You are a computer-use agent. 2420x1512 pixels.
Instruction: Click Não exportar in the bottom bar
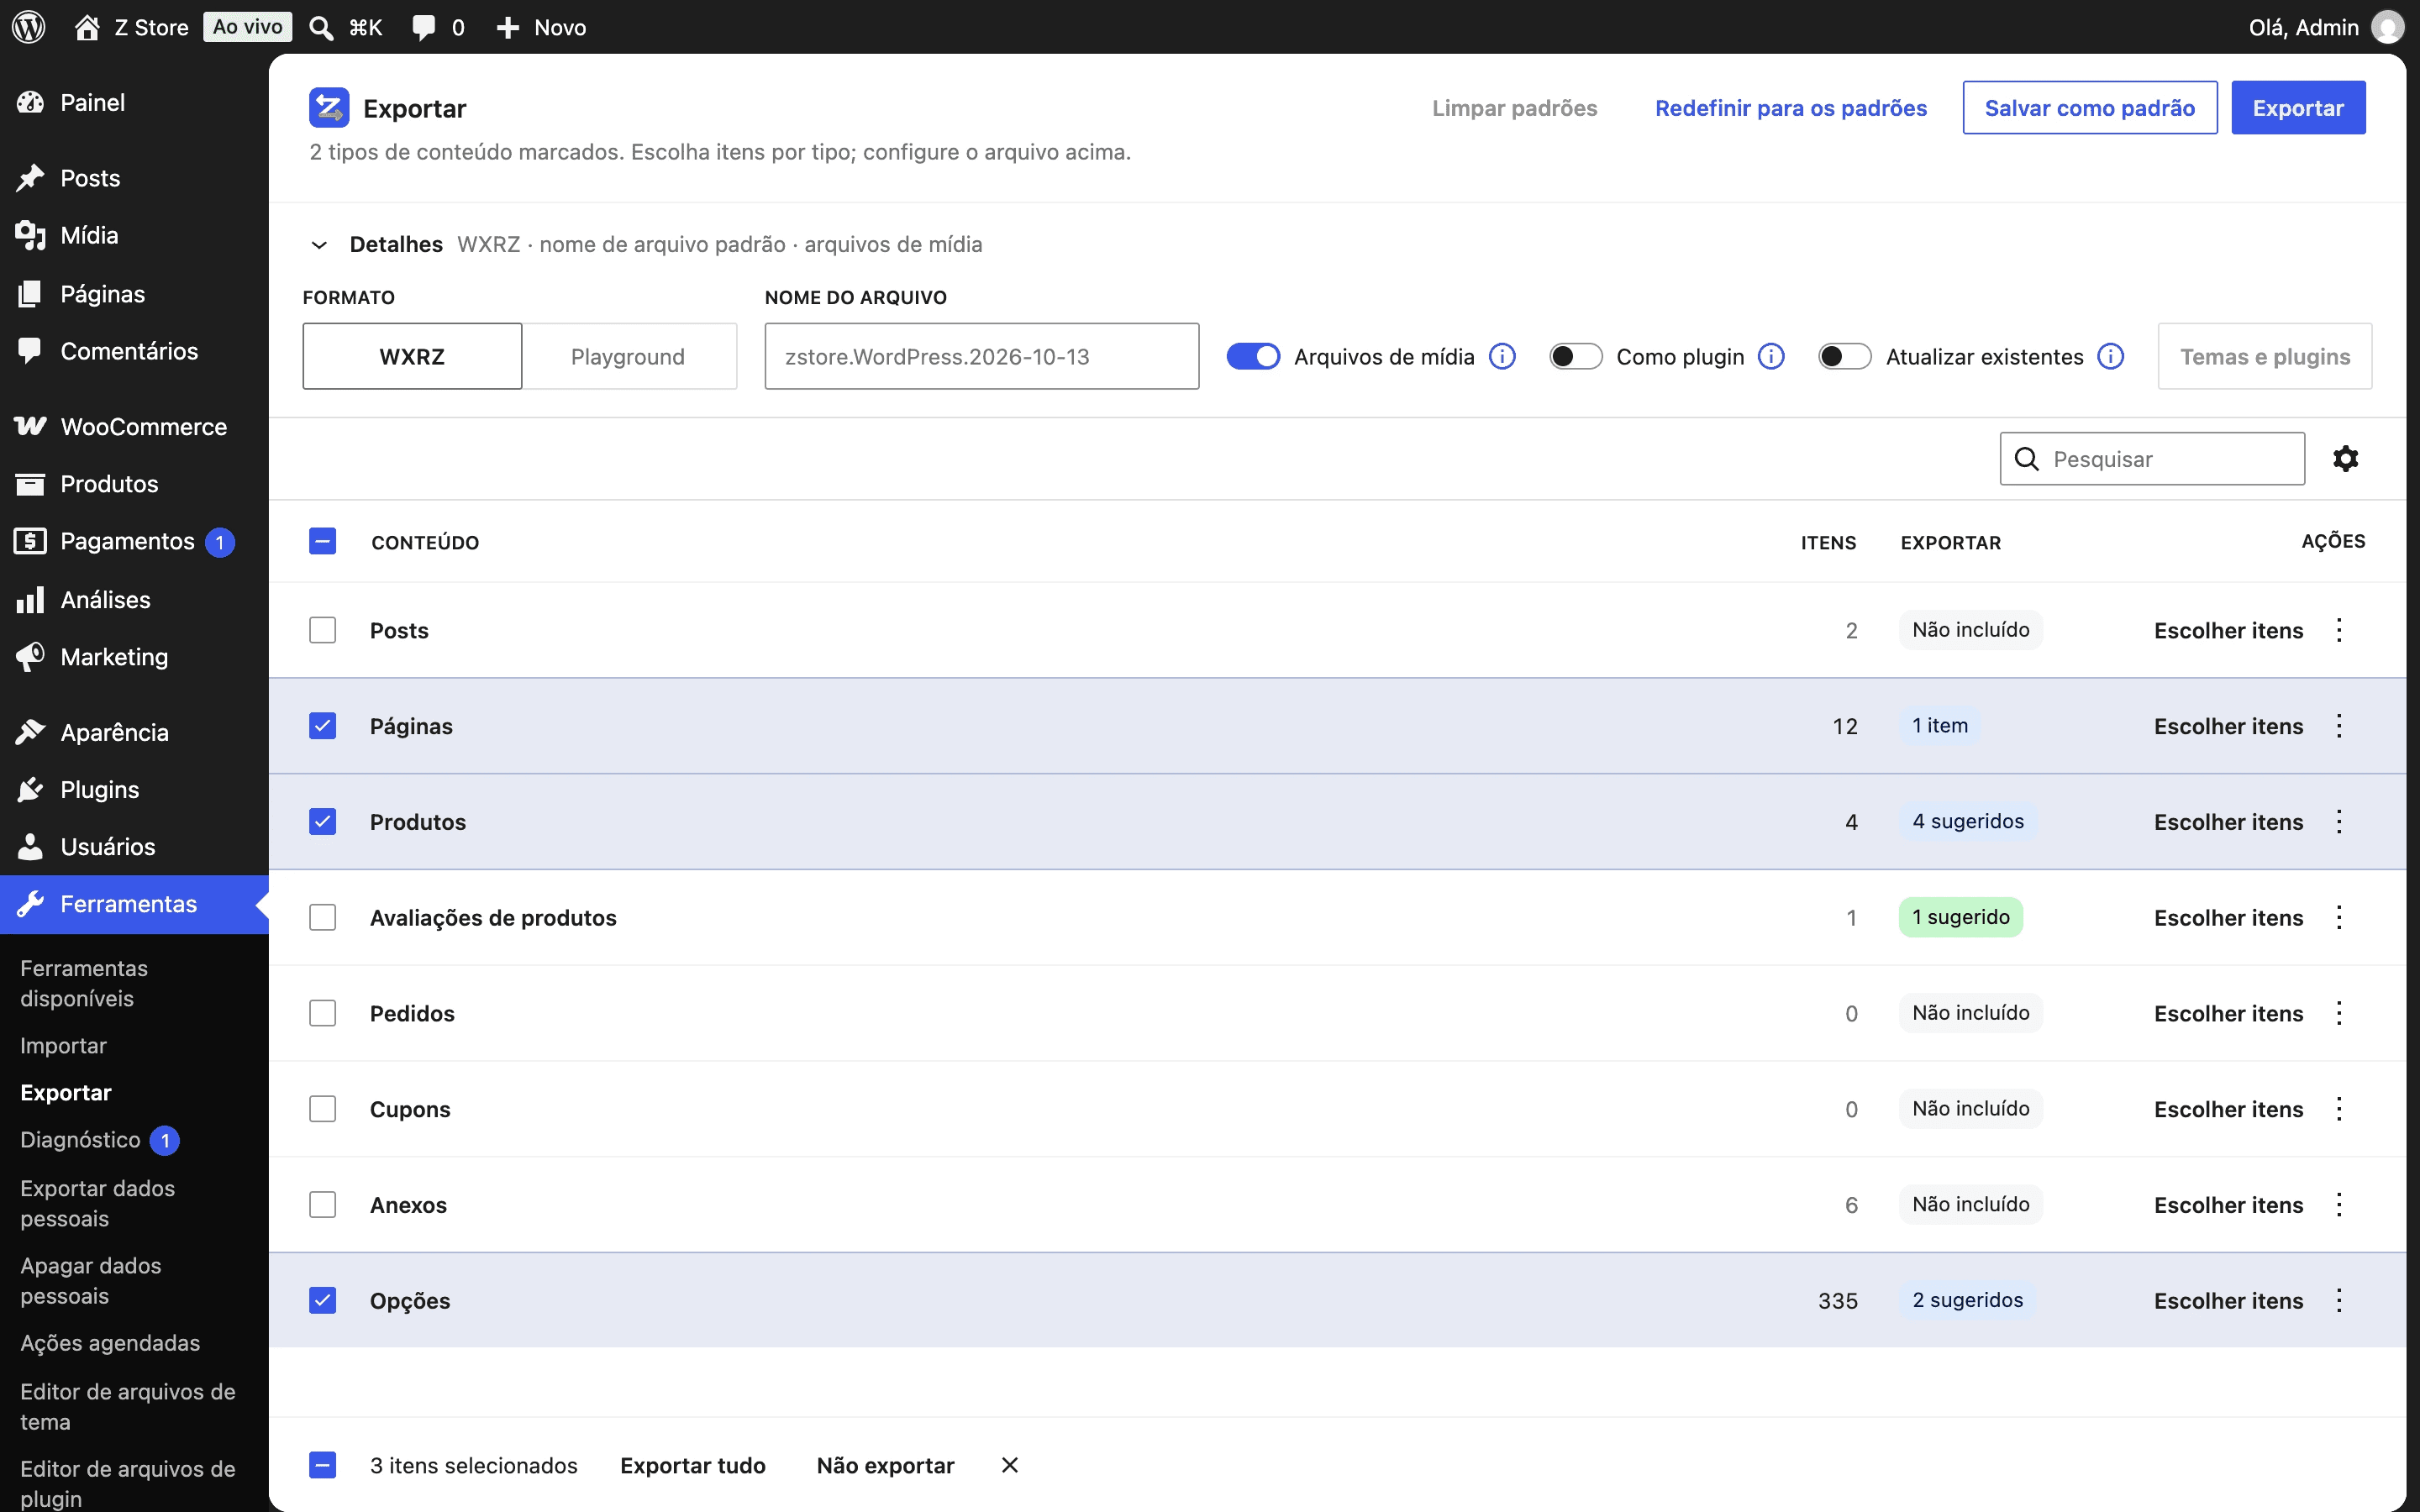pyautogui.click(x=885, y=1465)
